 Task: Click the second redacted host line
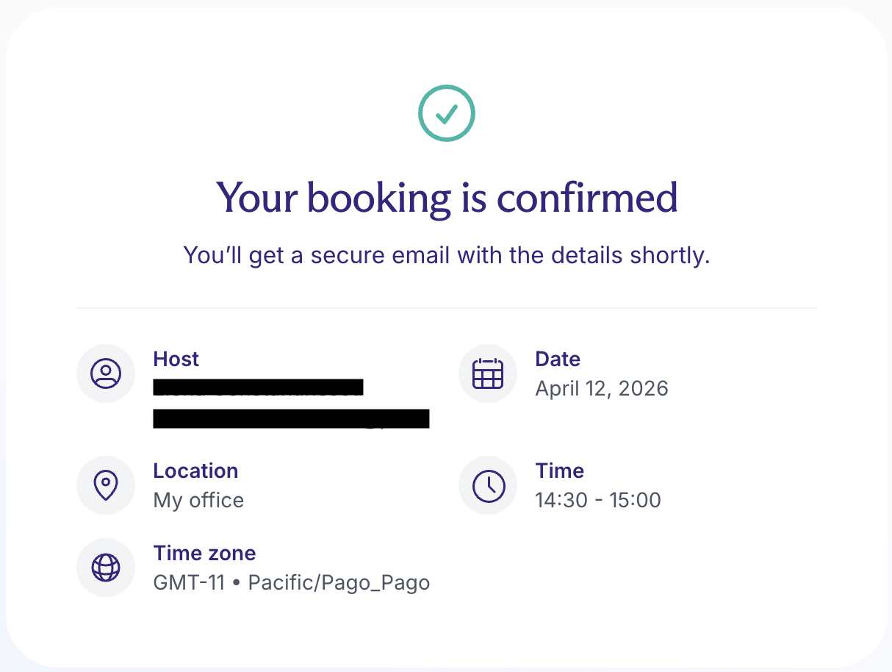point(291,419)
